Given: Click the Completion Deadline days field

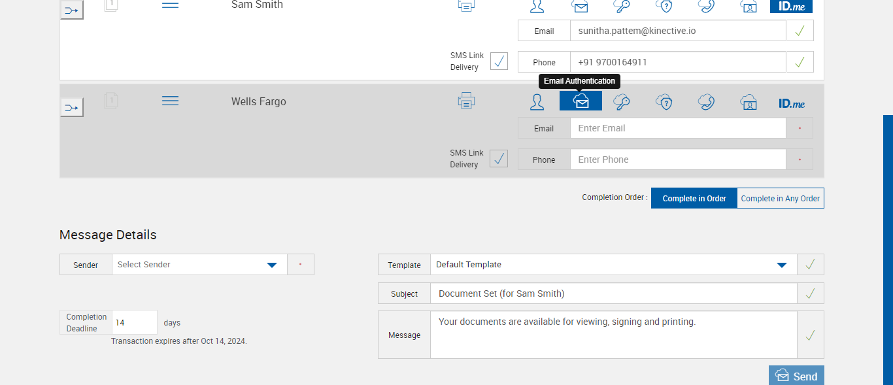Looking at the screenshot, I should 134,323.
